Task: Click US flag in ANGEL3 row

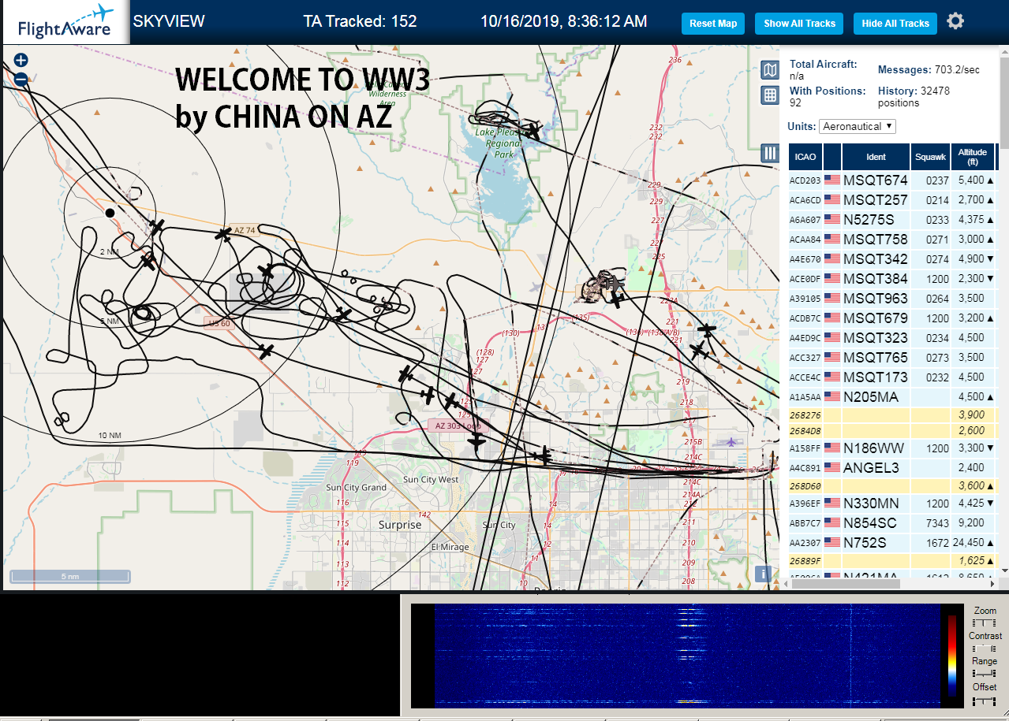Action: tap(832, 468)
